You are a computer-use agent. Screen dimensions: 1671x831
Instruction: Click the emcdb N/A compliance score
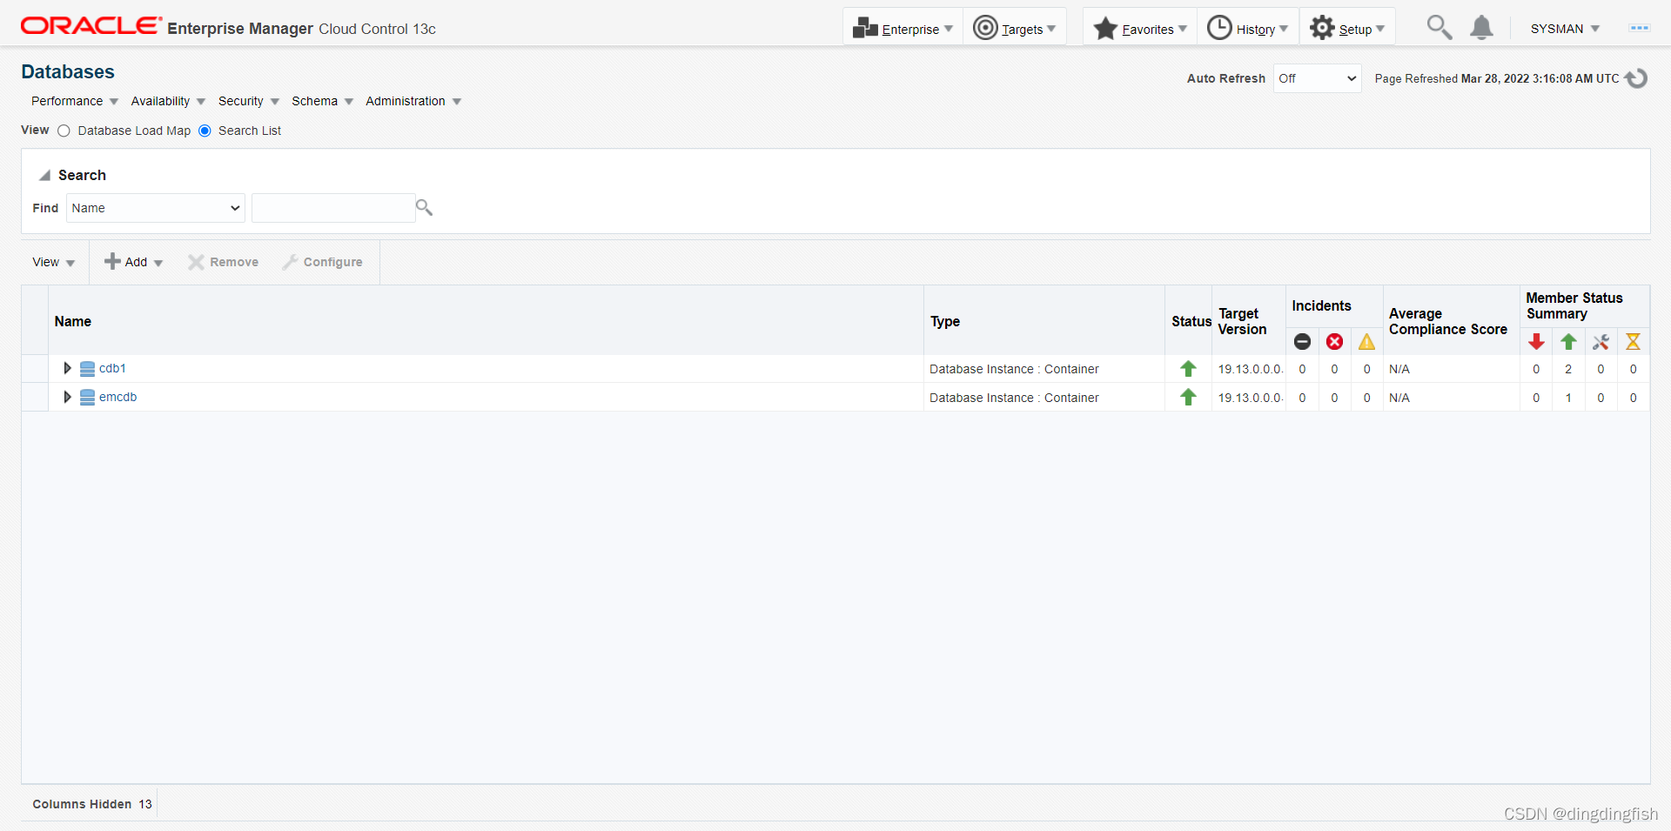pyautogui.click(x=1399, y=398)
